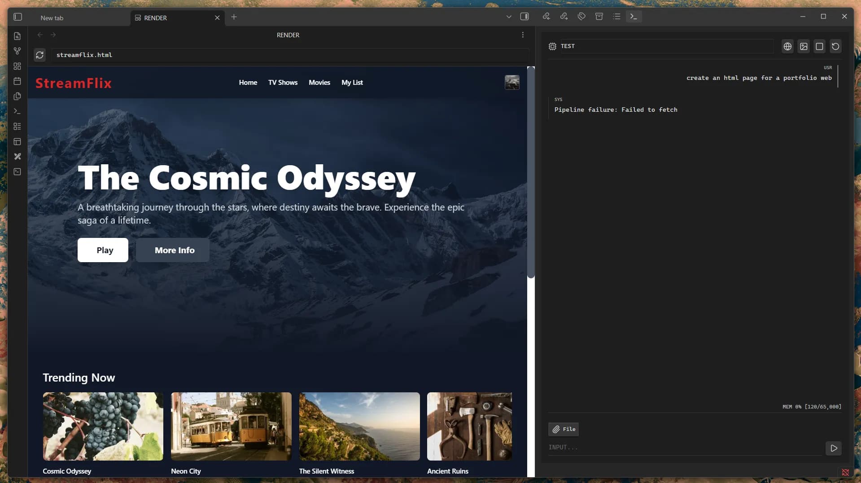Viewport: 861px width, 483px height.
Task: Open the checklist icon in left sidebar
Action: (x=17, y=126)
